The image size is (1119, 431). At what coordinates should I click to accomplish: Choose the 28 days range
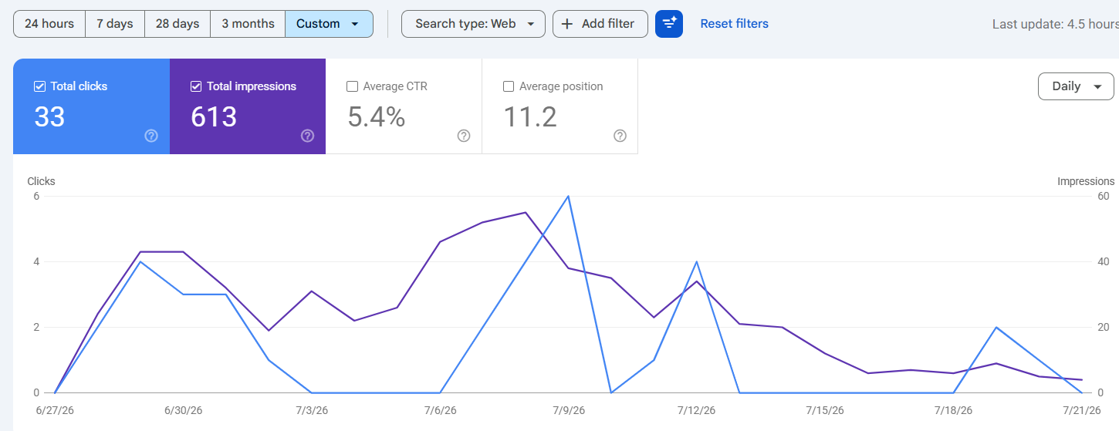tap(177, 24)
